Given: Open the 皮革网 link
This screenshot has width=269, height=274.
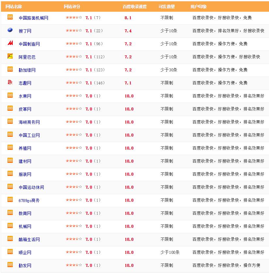Looking at the screenshot, I should [x=25, y=109].
